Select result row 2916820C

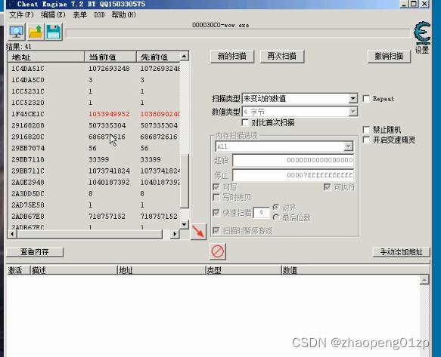[x=94, y=137]
